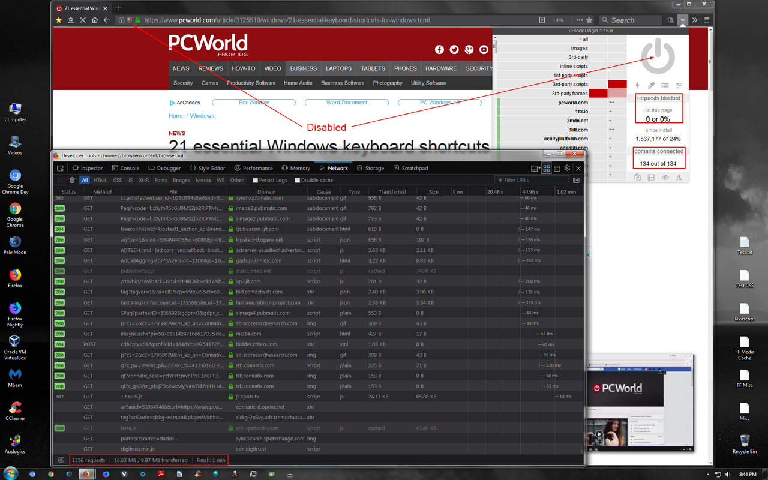
Task: Select DevTools Storage tab
Action: pos(370,168)
